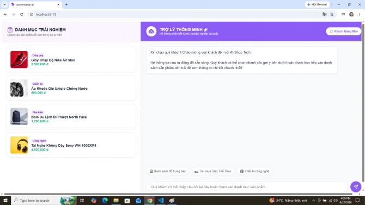Open media control icon in Chrome toolbar
The height and width of the screenshot is (205, 365).
(x=343, y=15)
